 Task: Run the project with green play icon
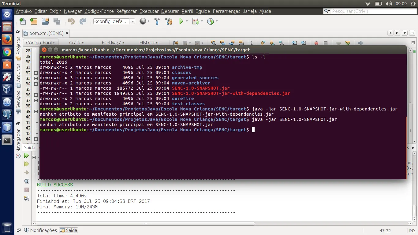(x=181, y=21)
